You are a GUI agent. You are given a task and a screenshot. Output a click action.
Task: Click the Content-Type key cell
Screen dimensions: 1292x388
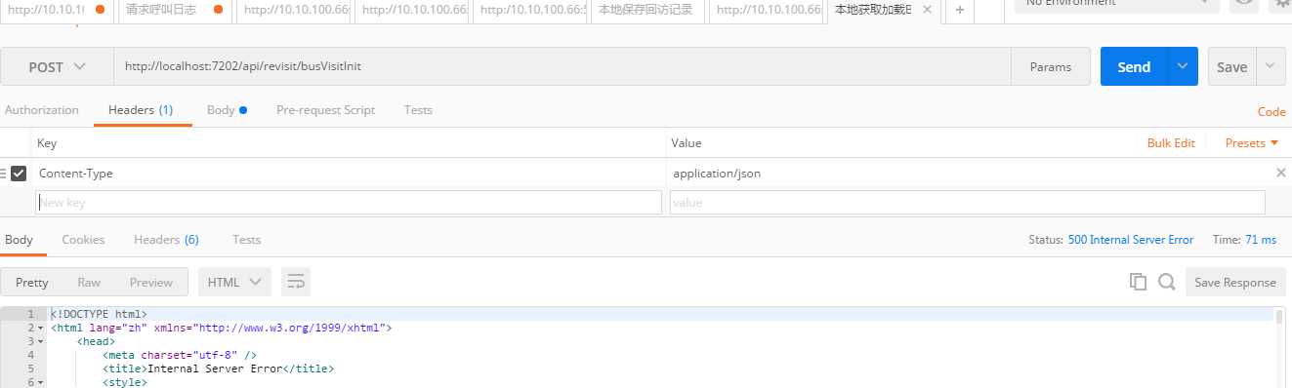click(x=349, y=174)
